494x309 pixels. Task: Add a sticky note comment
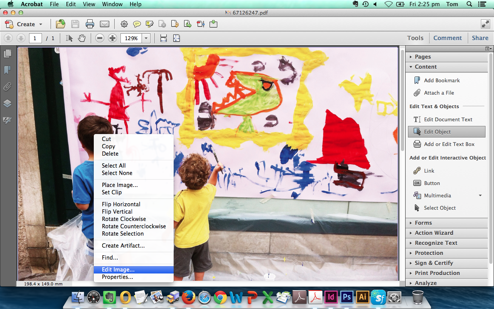tap(137, 24)
